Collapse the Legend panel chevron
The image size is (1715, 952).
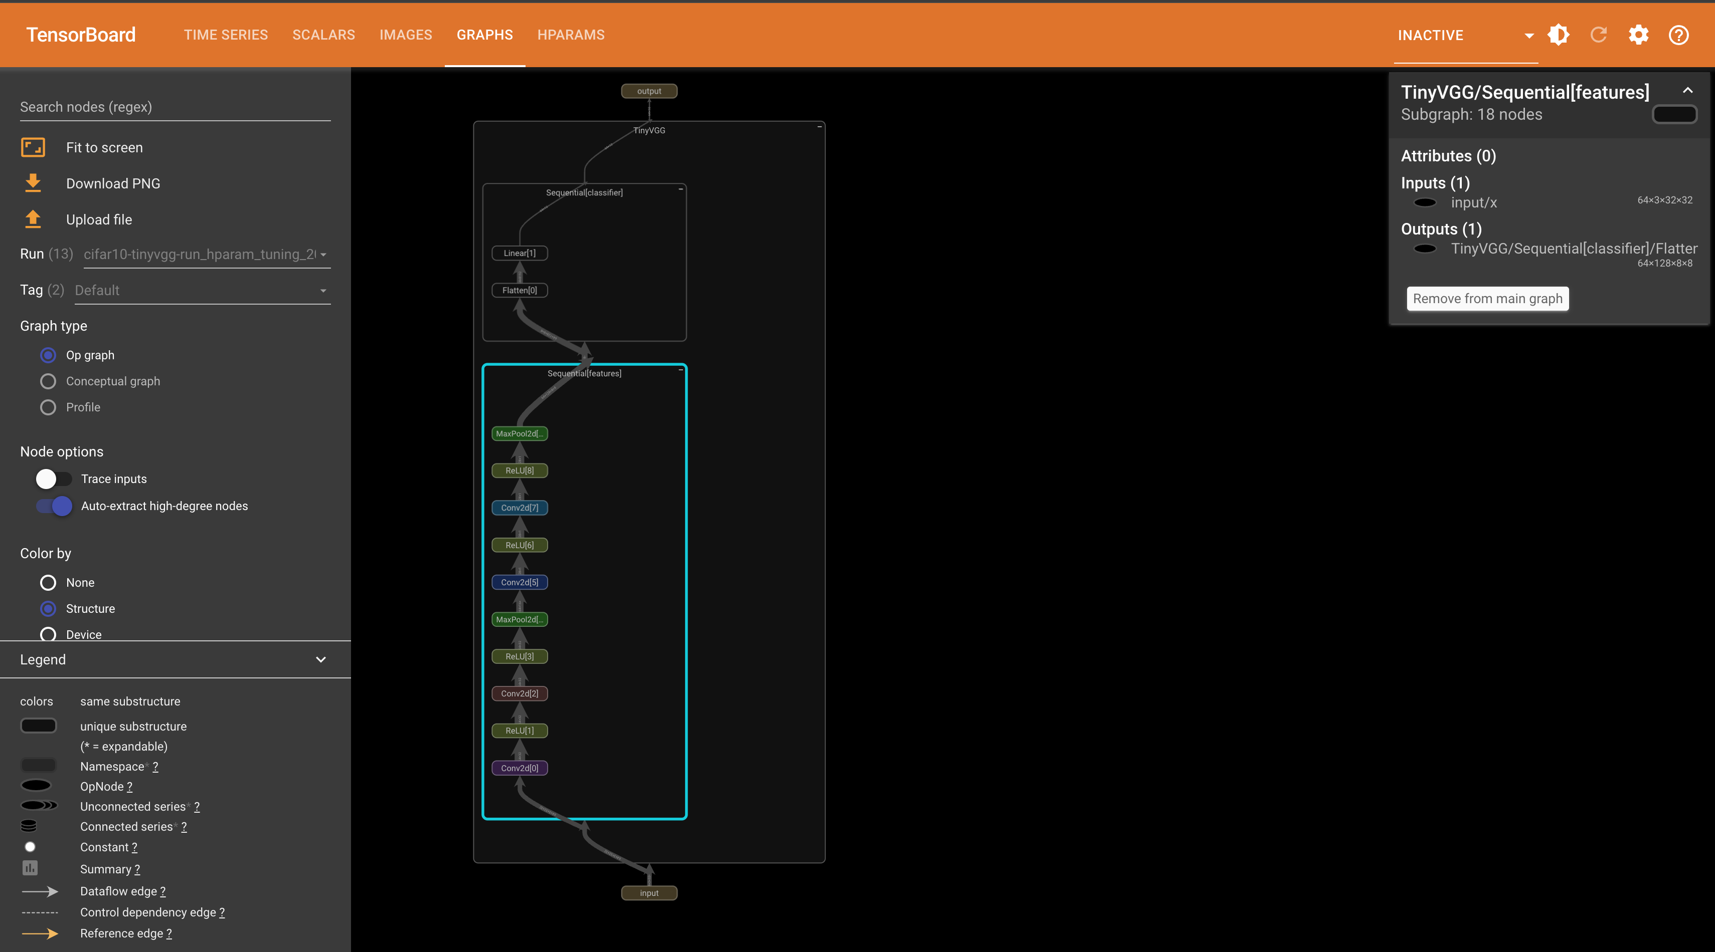pos(321,659)
